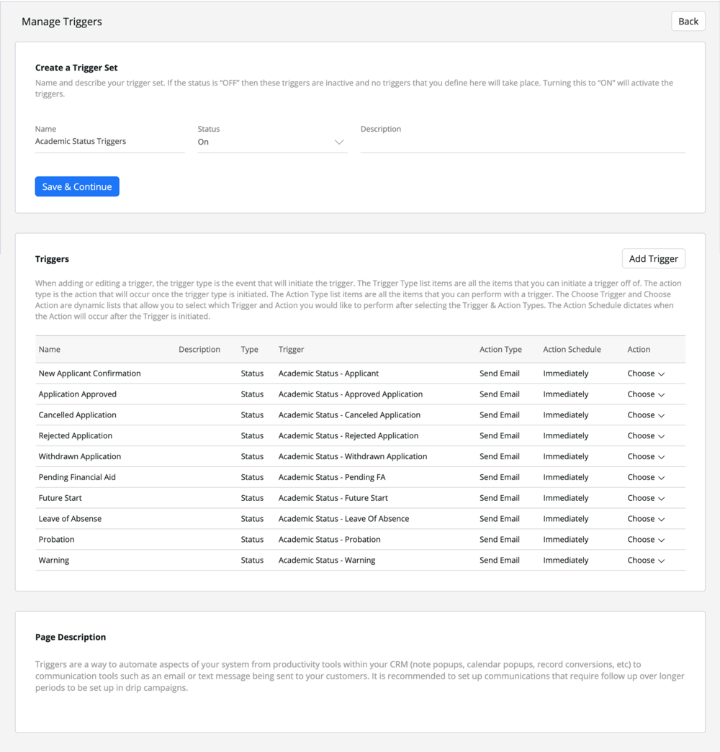Click Save & Continue button
The width and height of the screenshot is (720, 752).
click(77, 186)
